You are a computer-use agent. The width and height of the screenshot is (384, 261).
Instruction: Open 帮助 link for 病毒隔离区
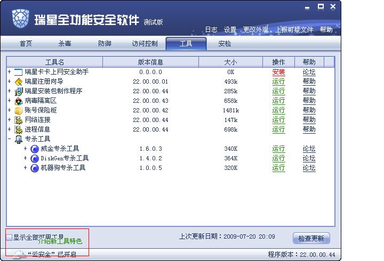pyautogui.click(x=309, y=101)
